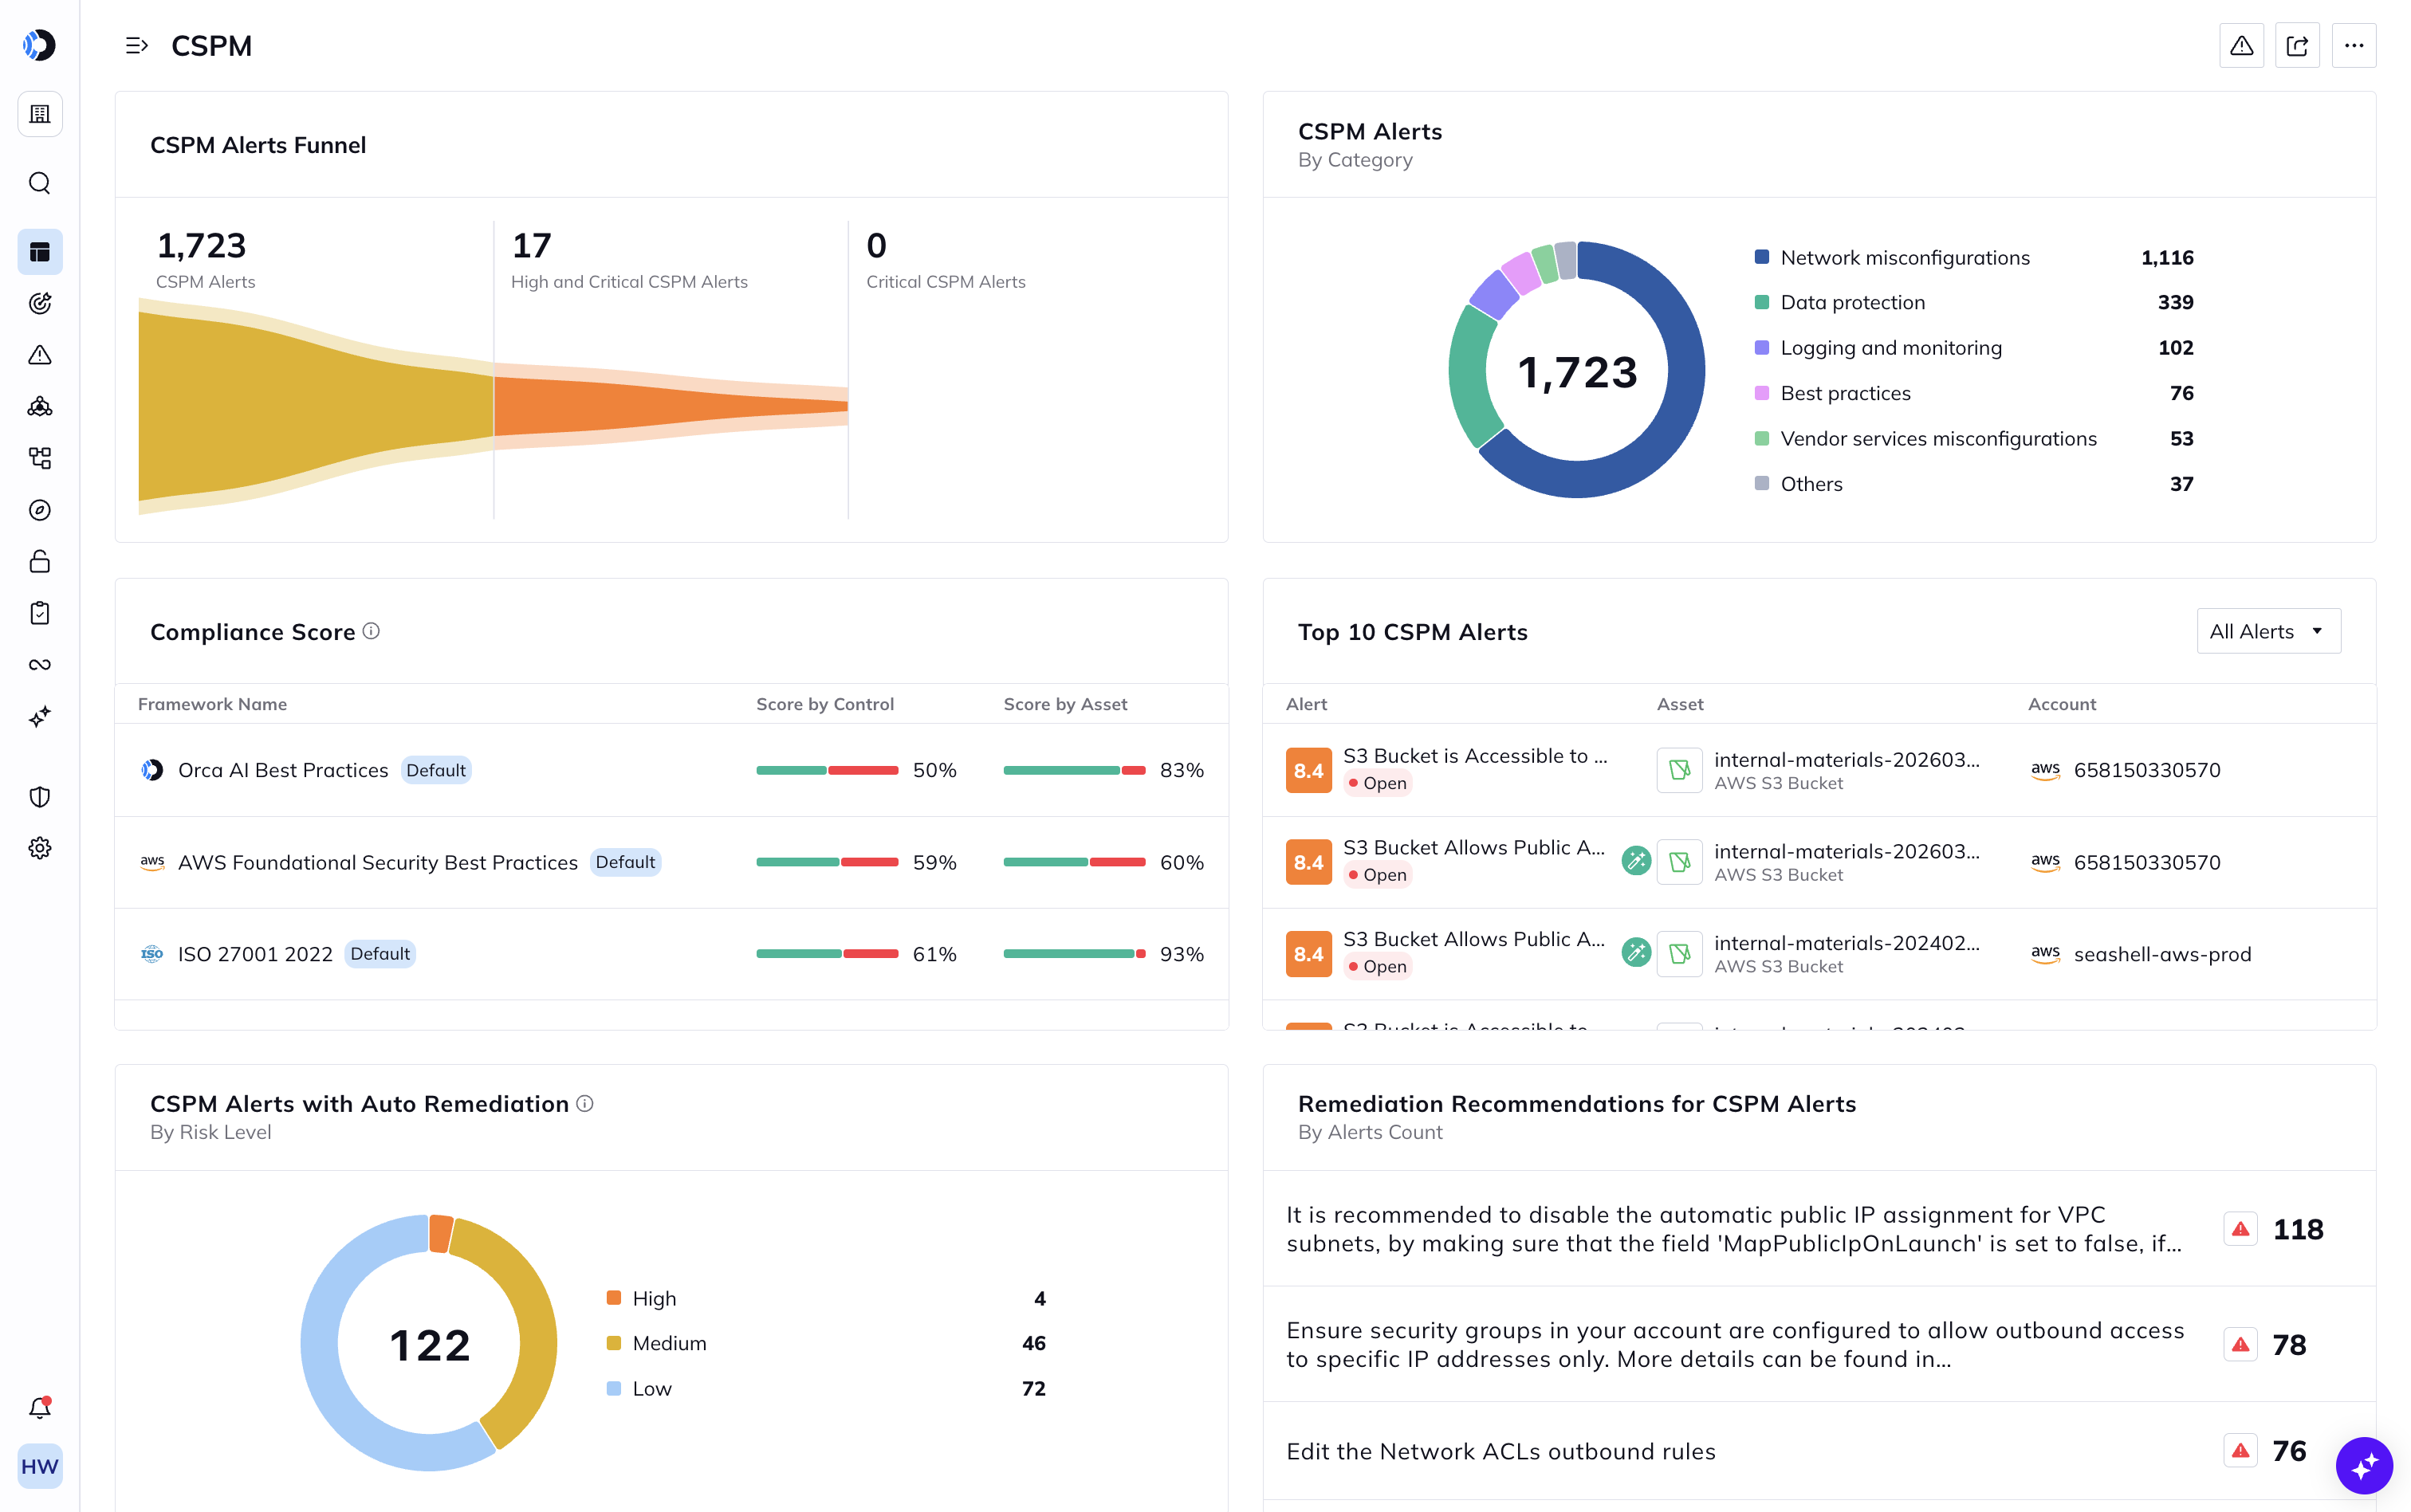This screenshot has height=1512, width=2411.
Task: Click the seashell-aws-prod account name
Action: [2162, 954]
